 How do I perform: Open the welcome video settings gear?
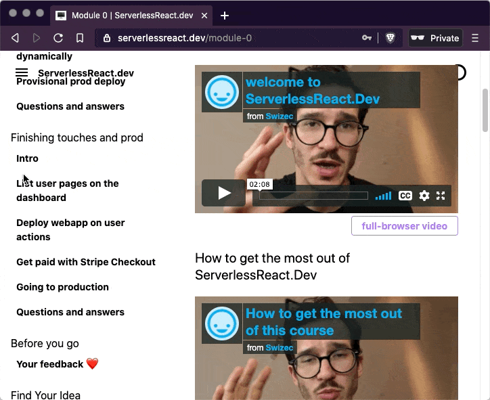click(x=424, y=196)
